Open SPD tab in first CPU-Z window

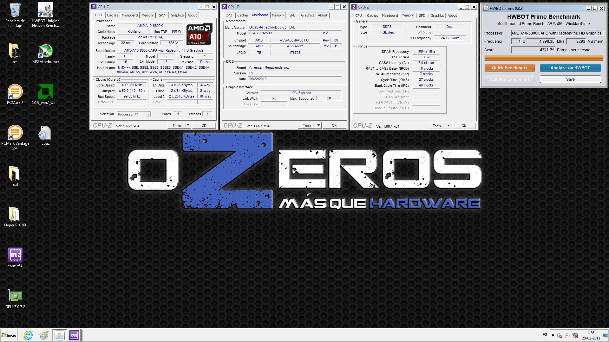pyautogui.click(x=162, y=15)
